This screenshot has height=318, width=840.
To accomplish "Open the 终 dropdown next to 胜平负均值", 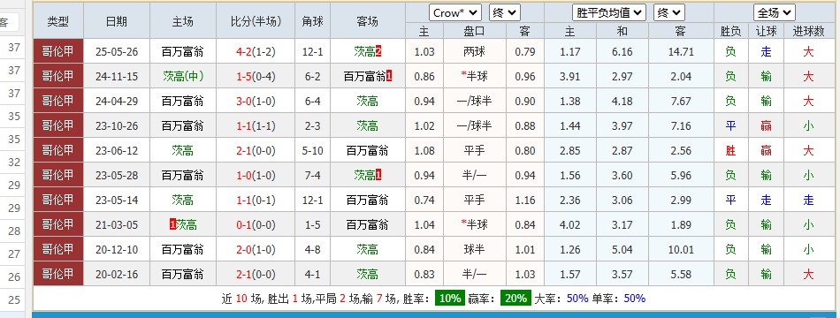I will (x=669, y=13).
